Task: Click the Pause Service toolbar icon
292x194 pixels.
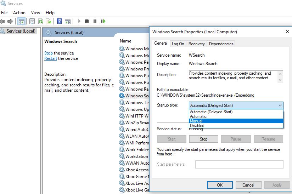Action: point(95,21)
